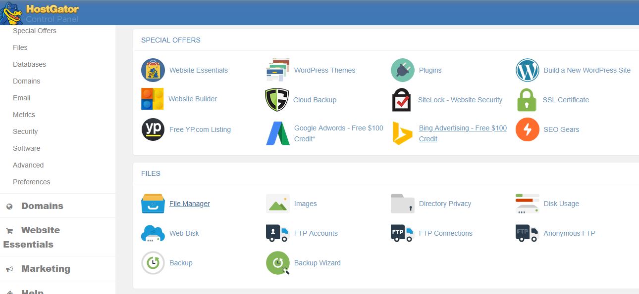Image resolution: width=639 pixels, height=294 pixels.
Task: Click the Free YP.com Listing link
Action: point(200,129)
